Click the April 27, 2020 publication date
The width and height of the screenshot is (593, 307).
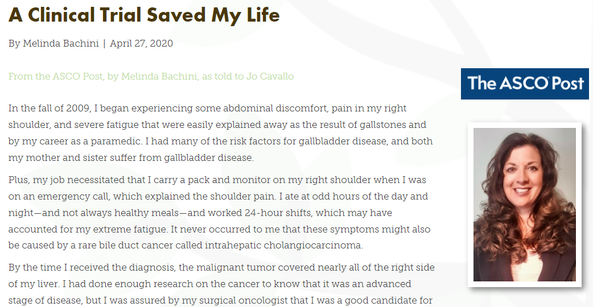point(142,43)
